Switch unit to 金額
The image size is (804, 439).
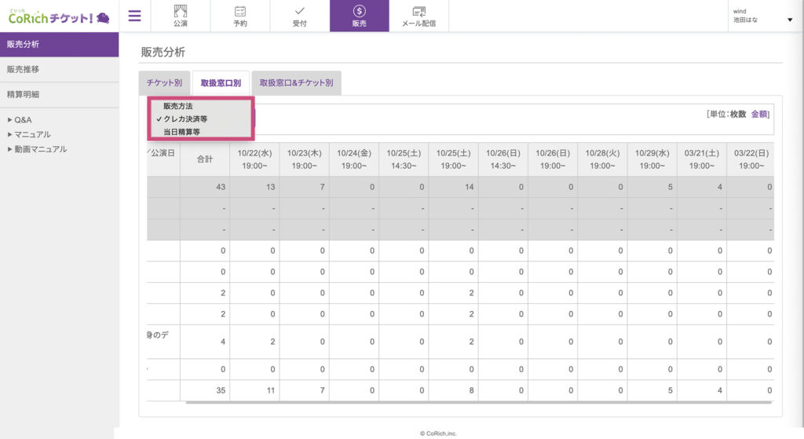click(x=759, y=115)
